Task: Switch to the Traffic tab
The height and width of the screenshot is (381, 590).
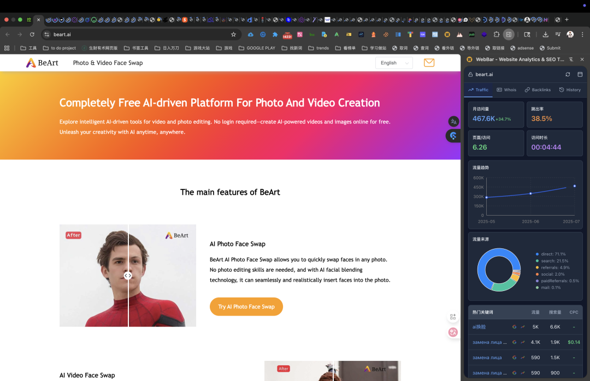Action: coord(478,90)
